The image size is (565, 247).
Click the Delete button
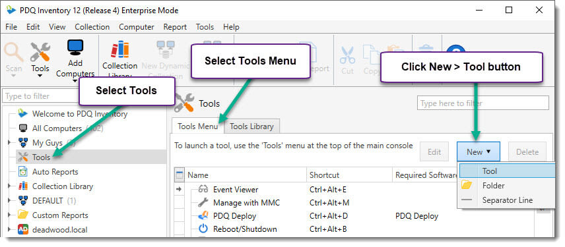[x=527, y=151]
